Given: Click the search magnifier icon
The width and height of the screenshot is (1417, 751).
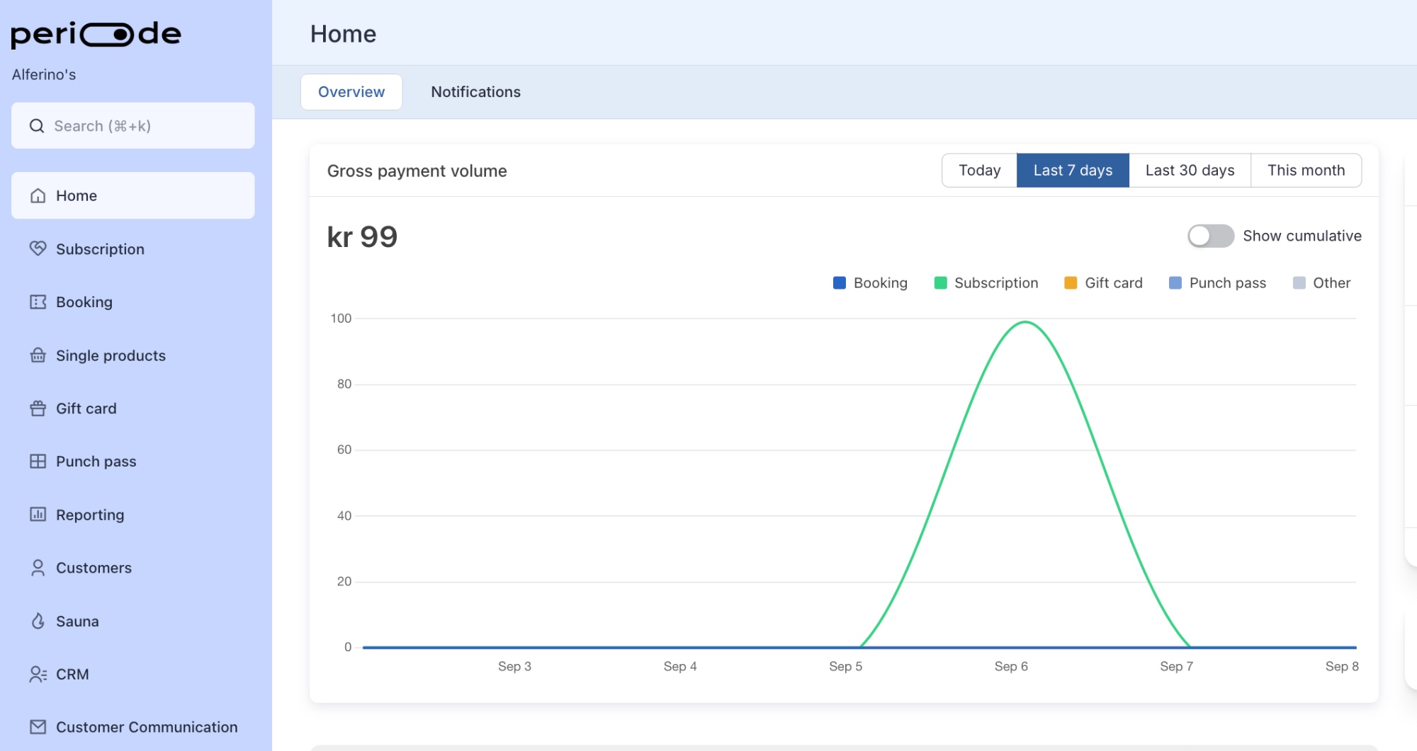Looking at the screenshot, I should pyautogui.click(x=37, y=126).
